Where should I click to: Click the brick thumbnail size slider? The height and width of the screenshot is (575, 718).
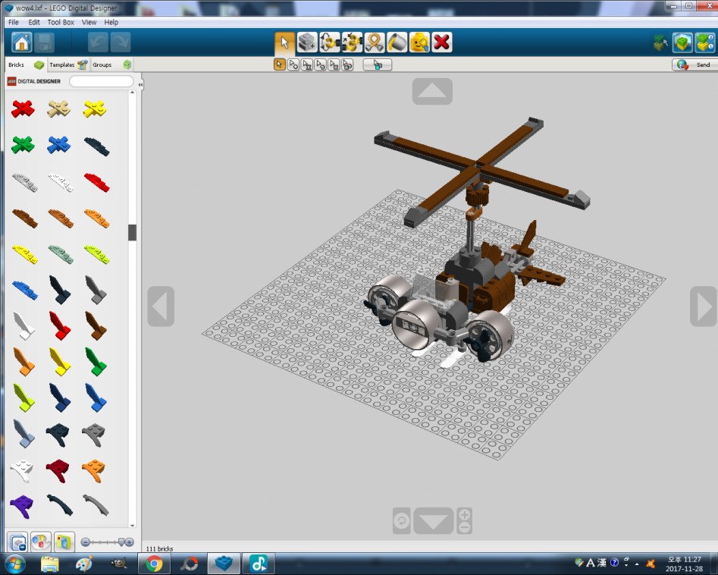pos(107,542)
